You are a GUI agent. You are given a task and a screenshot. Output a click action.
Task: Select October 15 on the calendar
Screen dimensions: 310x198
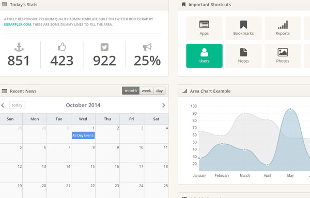[x=83, y=173]
